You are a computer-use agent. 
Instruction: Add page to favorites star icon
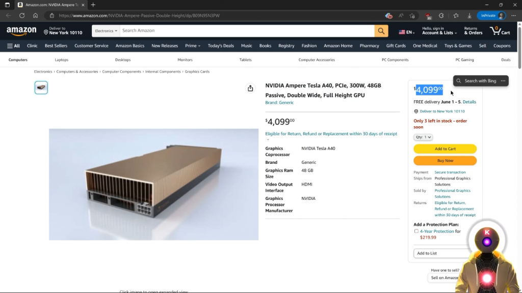pyautogui.click(x=412, y=16)
